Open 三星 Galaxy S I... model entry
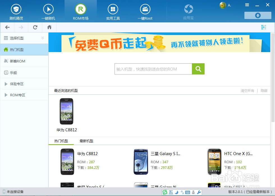The height and width of the screenshot is (196, 275). pos(165,154)
